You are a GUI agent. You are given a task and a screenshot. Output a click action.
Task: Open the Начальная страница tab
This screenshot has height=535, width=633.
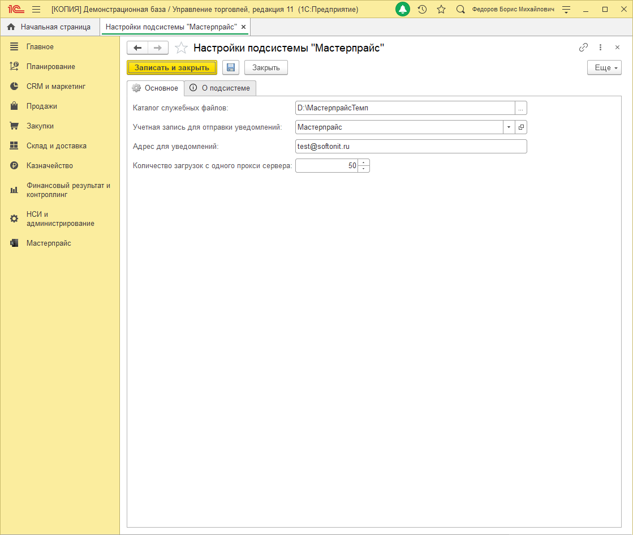(49, 27)
